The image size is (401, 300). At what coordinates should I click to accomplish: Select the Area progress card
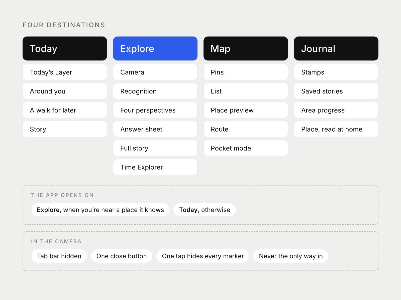tap(336, 110)
